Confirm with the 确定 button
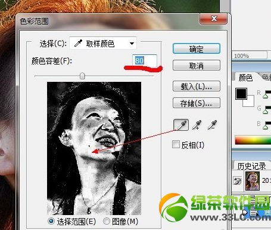Viewport: 271px width, 230px height. point(197,48)
